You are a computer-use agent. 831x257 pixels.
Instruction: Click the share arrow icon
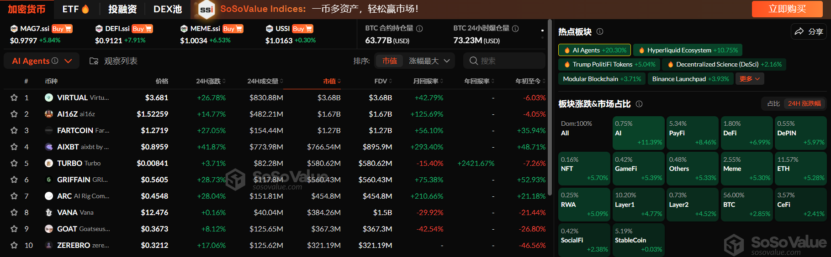click(799, 31)
